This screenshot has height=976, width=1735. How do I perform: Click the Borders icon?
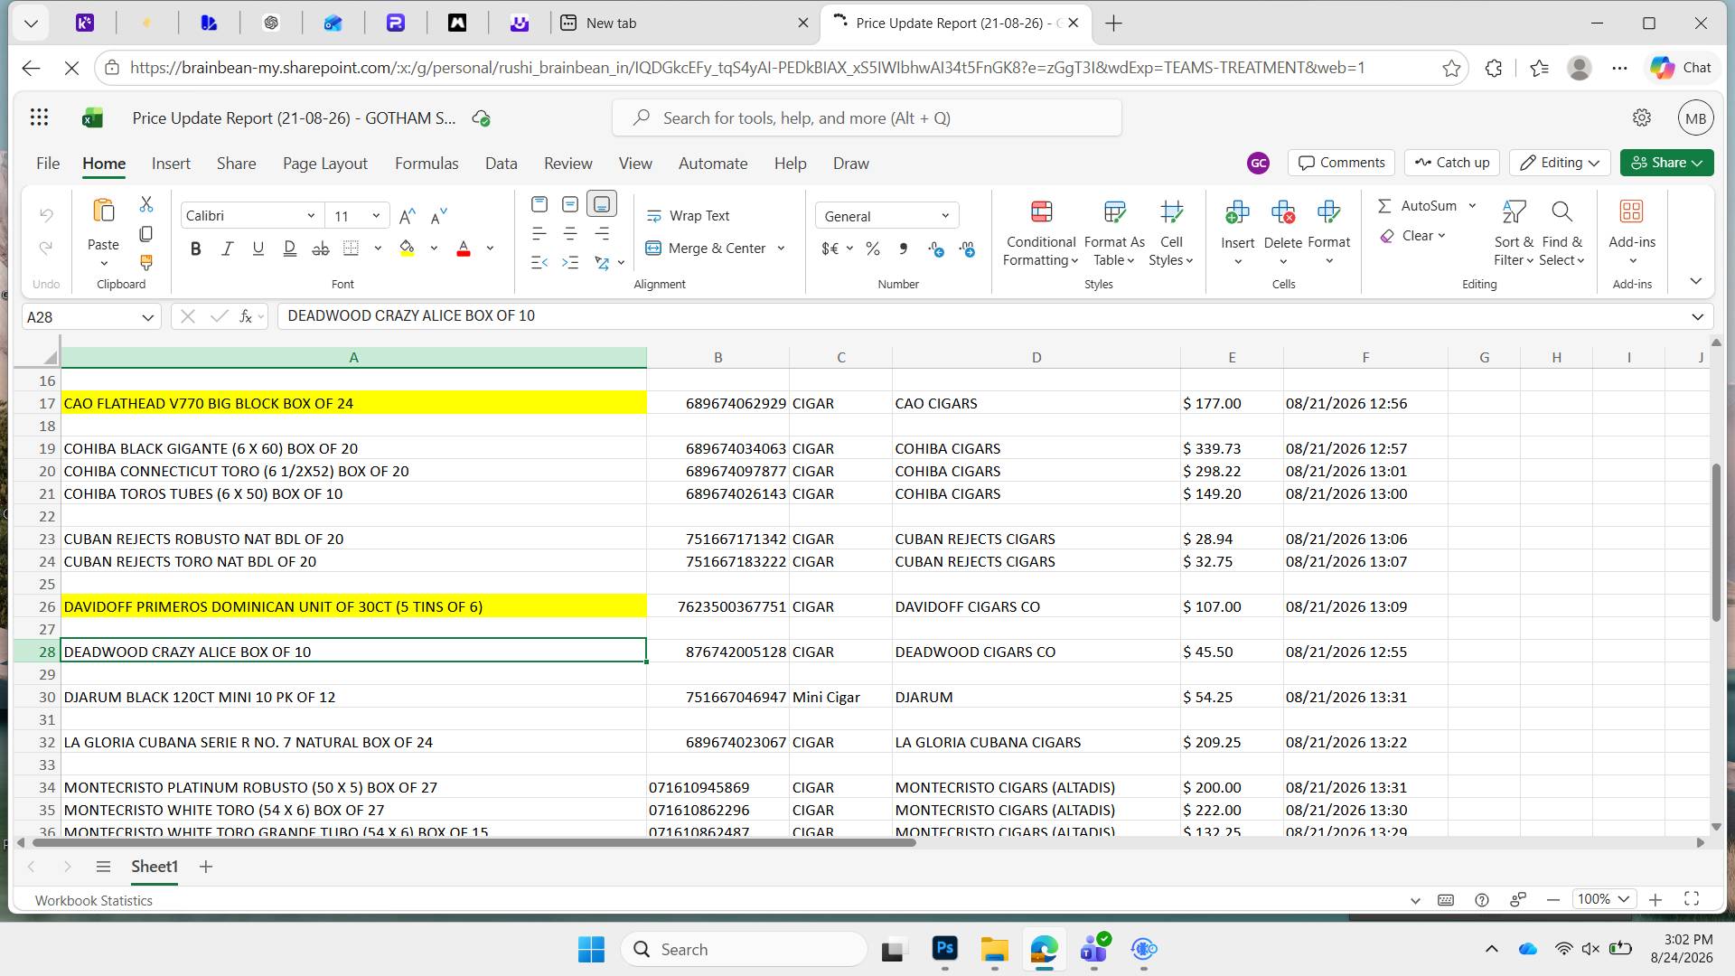coord(351,249)
